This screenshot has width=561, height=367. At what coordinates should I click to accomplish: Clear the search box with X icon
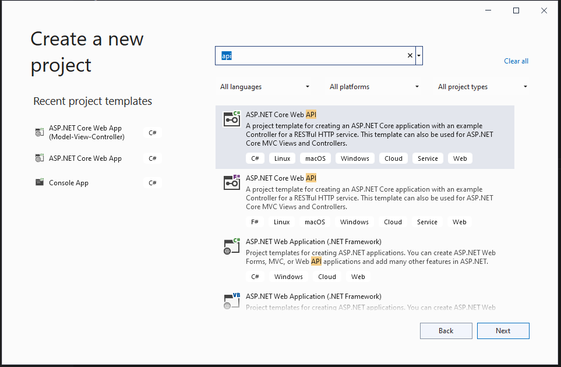[410, 56]
